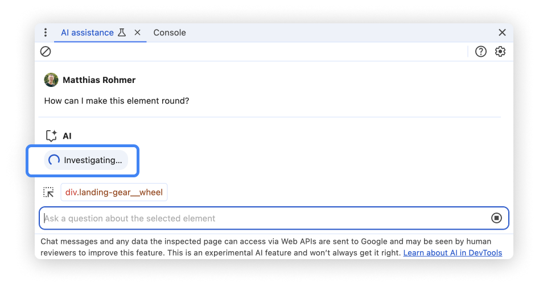Open the 'Learn about AI in DevTools' link
Image resolution: width=539 pixels, height=287 pixels.
tap(452, 252)
